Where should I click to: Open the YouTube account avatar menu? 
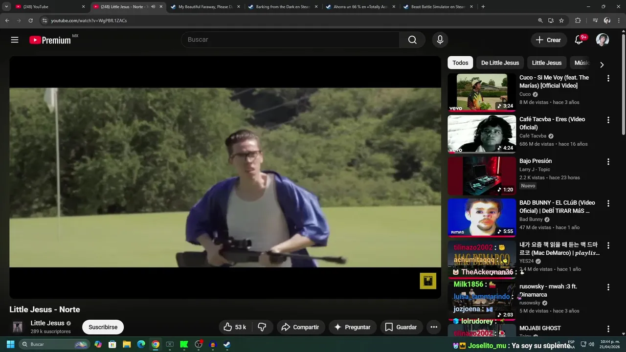603,40
